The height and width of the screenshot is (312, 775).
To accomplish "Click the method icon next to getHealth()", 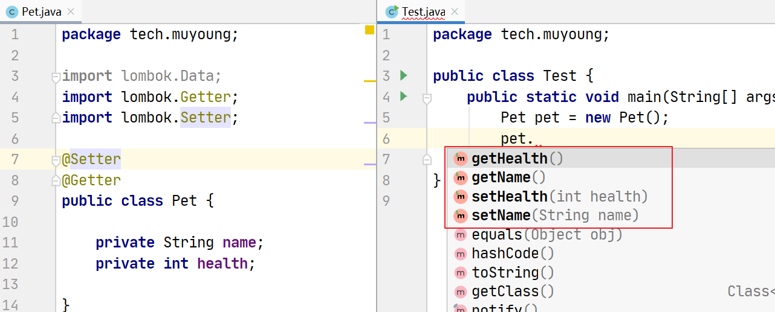I will pyautogui.click(x=461, y=159).
